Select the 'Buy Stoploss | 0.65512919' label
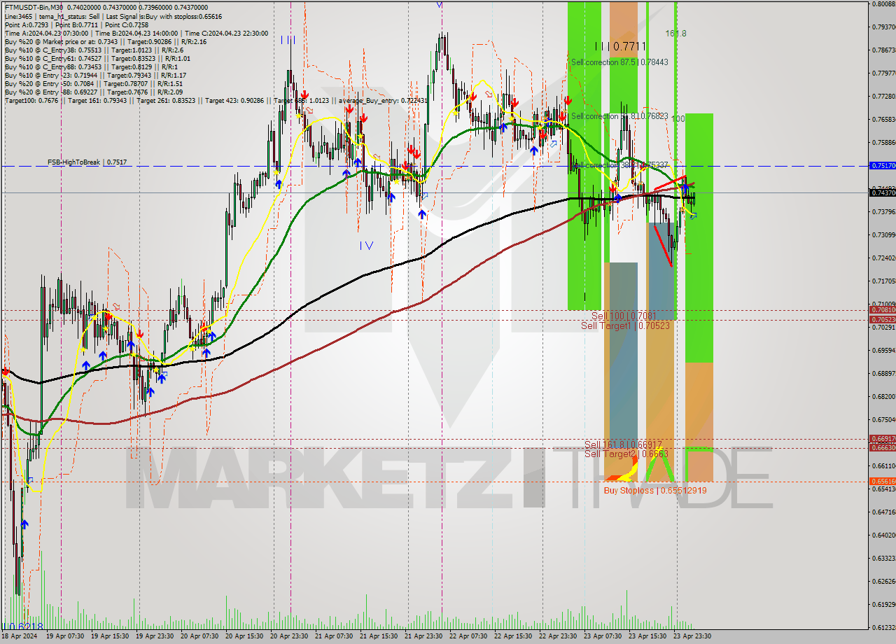 [x=655, y=491]
